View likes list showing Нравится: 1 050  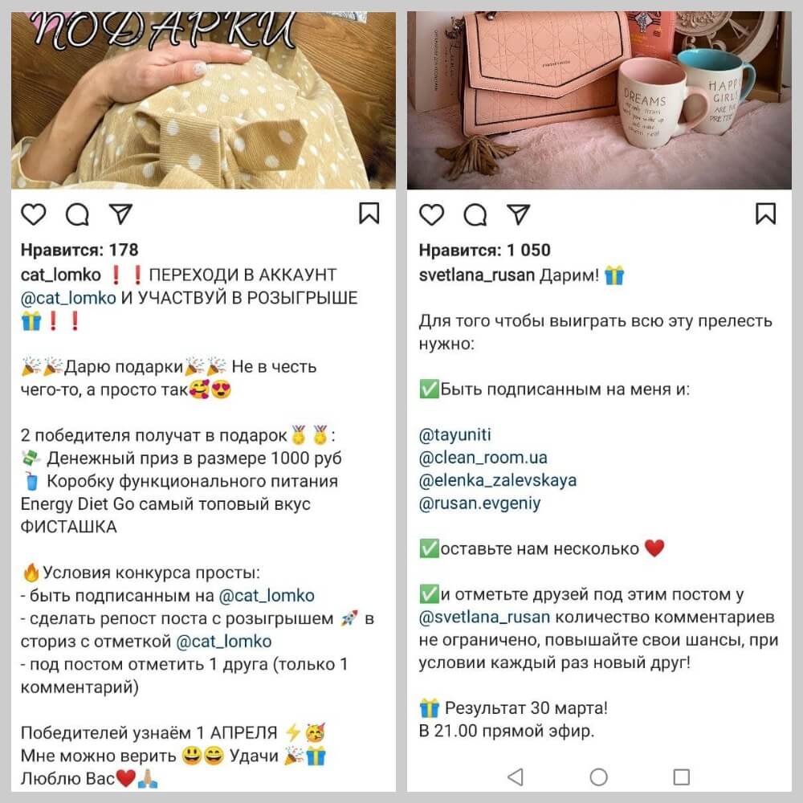tap(484, 250)
